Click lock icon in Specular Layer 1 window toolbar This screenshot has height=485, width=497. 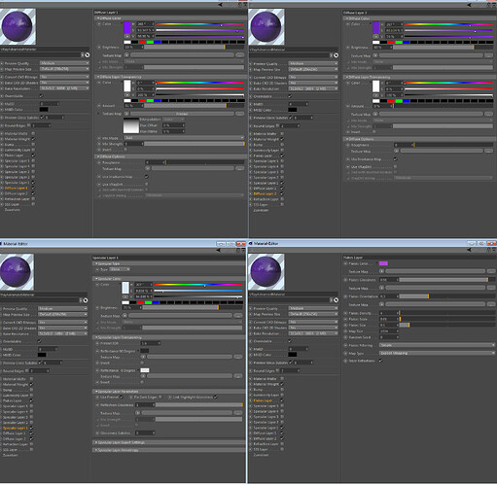238,250
